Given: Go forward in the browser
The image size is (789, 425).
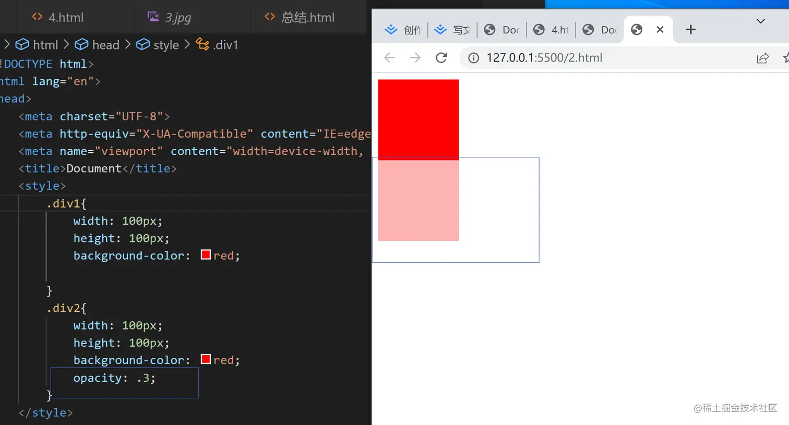Looking at the screenshot, I should [415, 57].
